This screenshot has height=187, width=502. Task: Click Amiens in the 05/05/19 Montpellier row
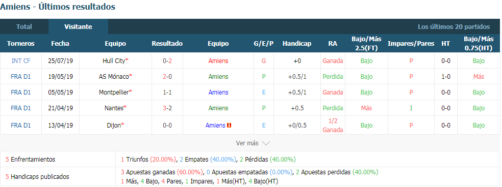(x=218, y=92)
